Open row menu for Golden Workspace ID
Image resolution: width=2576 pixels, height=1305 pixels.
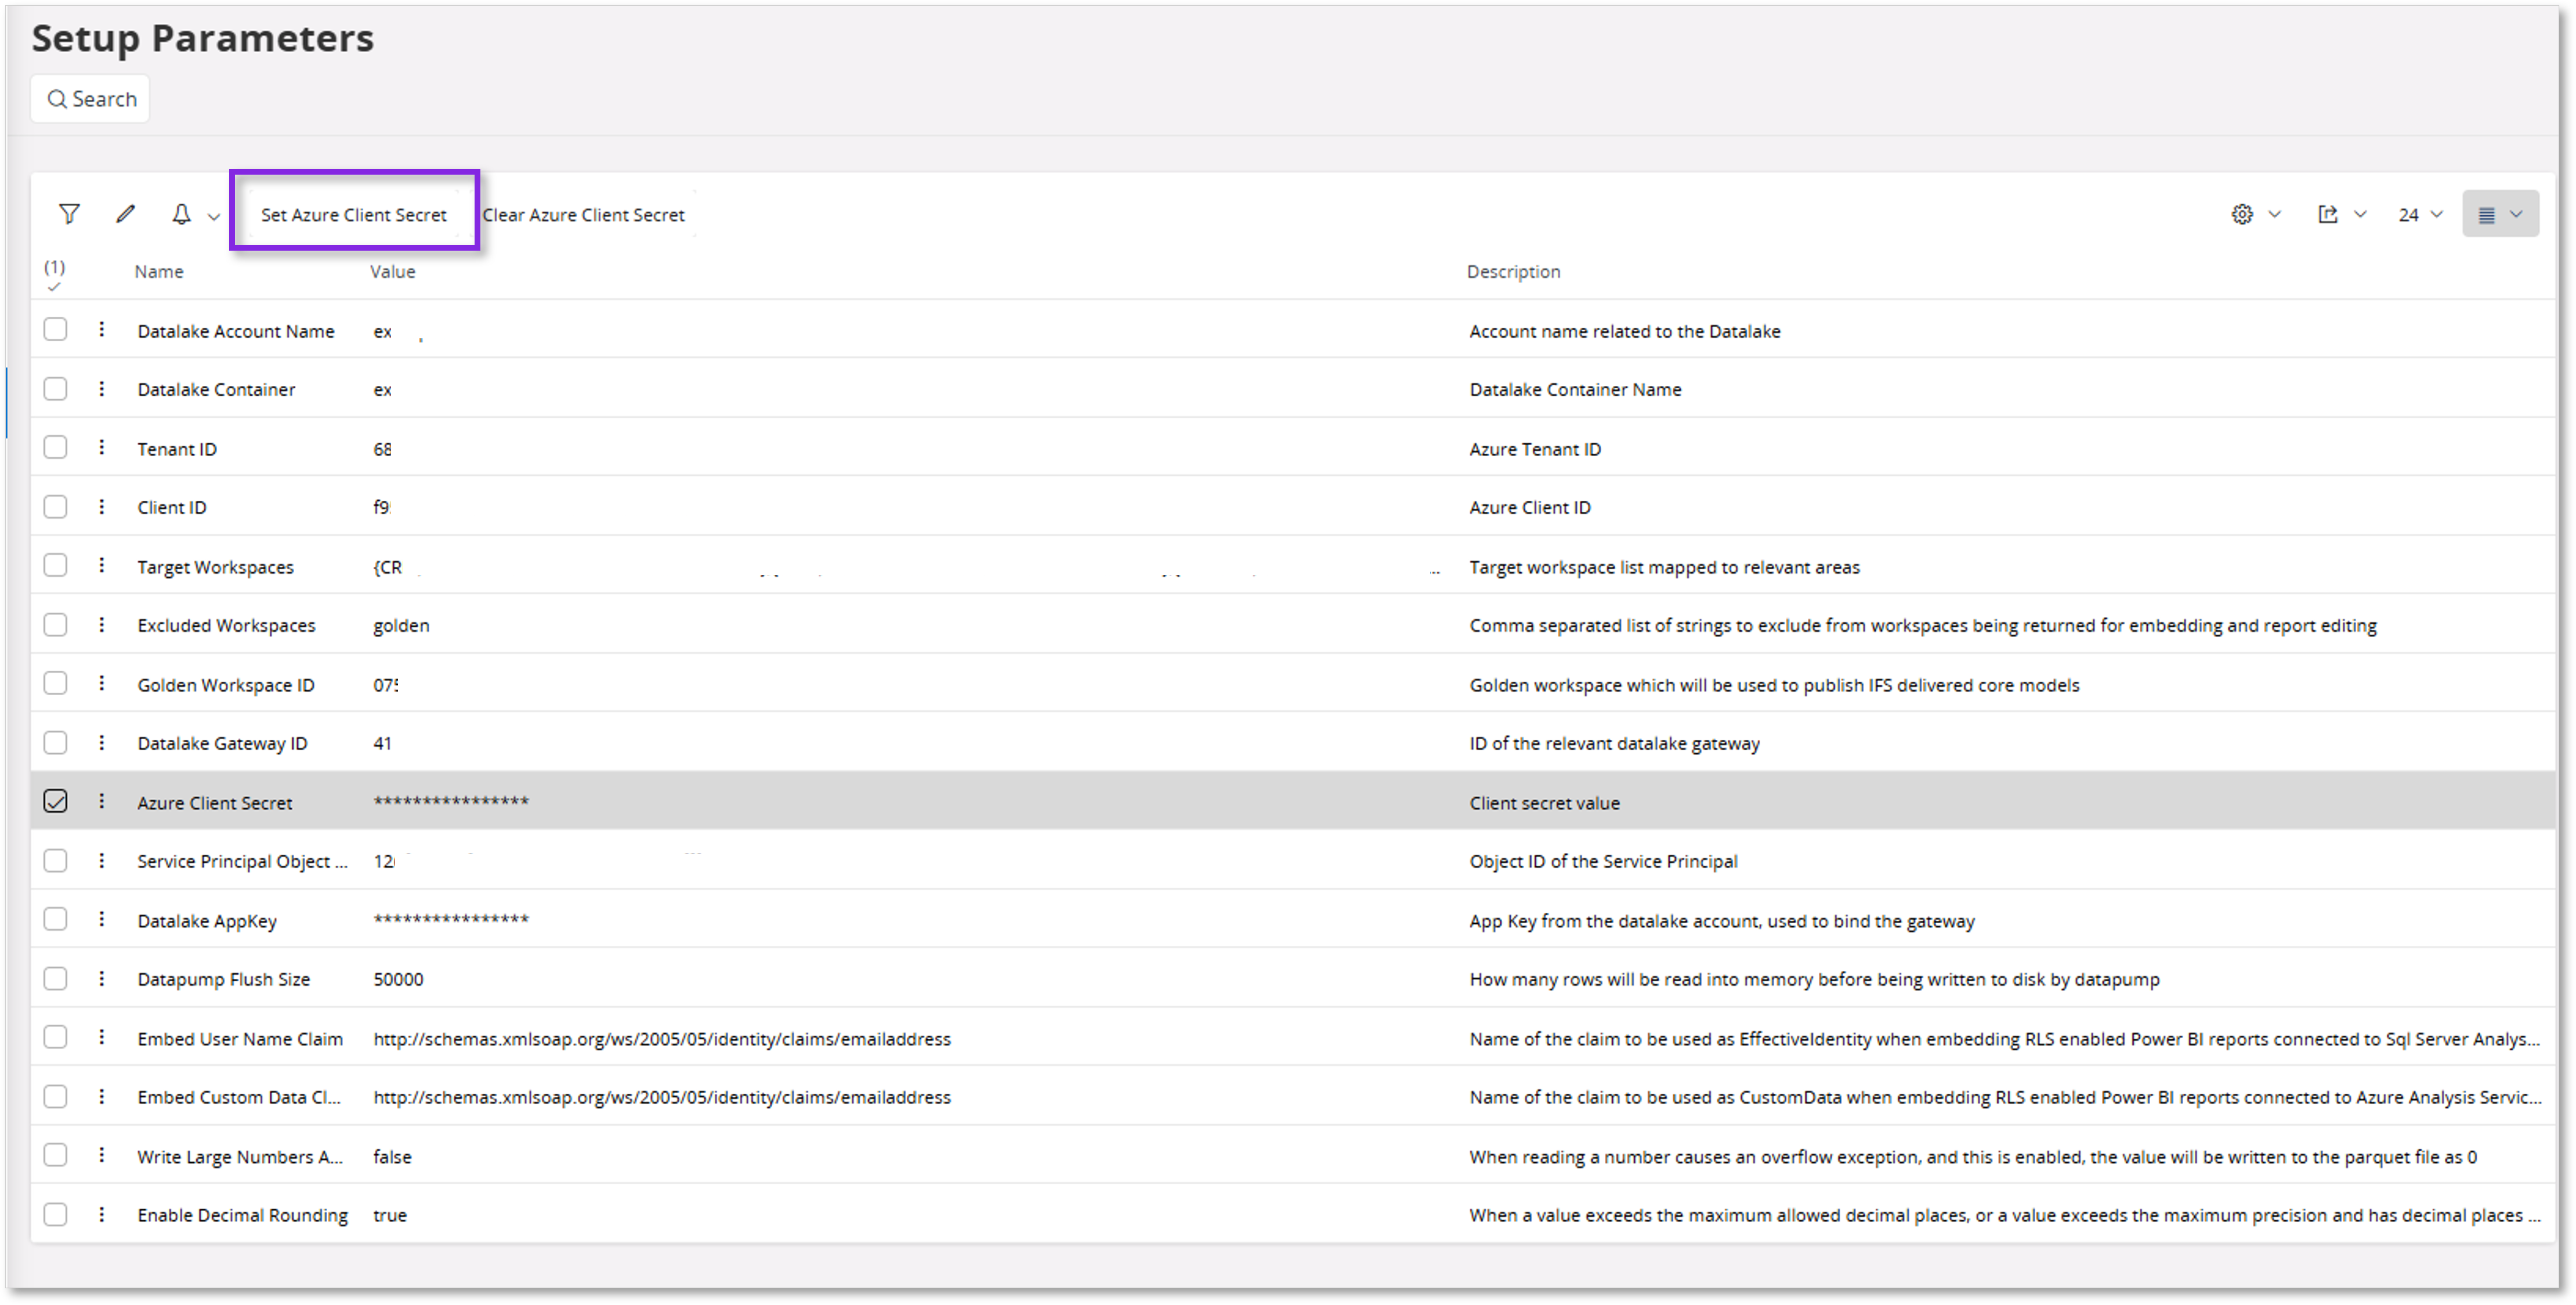101,683
